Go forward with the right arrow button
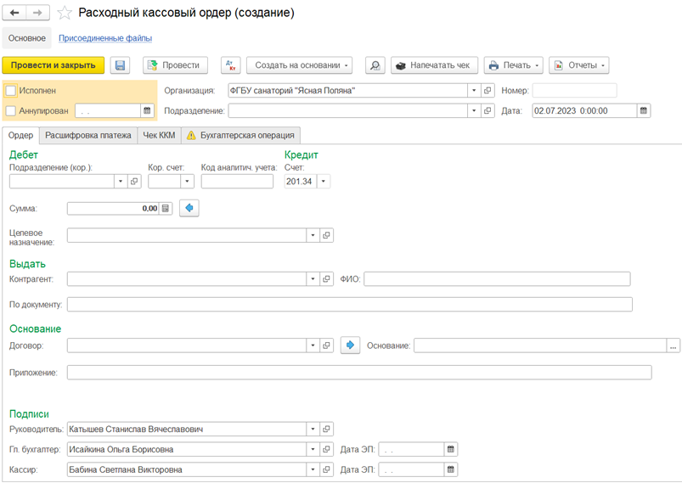 click(x=38, y=13)
